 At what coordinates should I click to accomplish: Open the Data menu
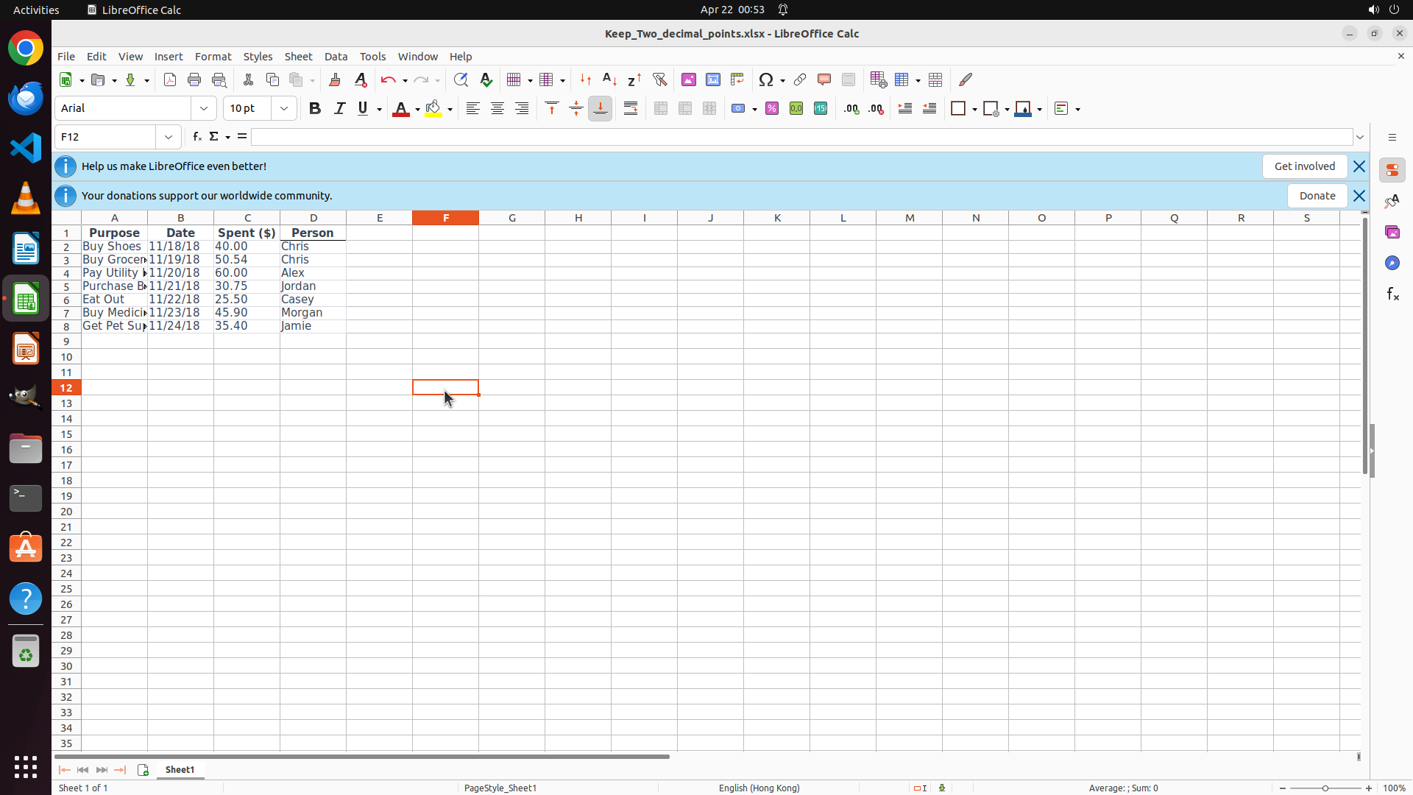(x=336, y=57)
